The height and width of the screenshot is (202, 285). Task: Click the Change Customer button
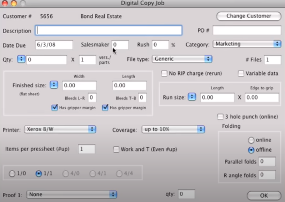(x=249, y=16)
